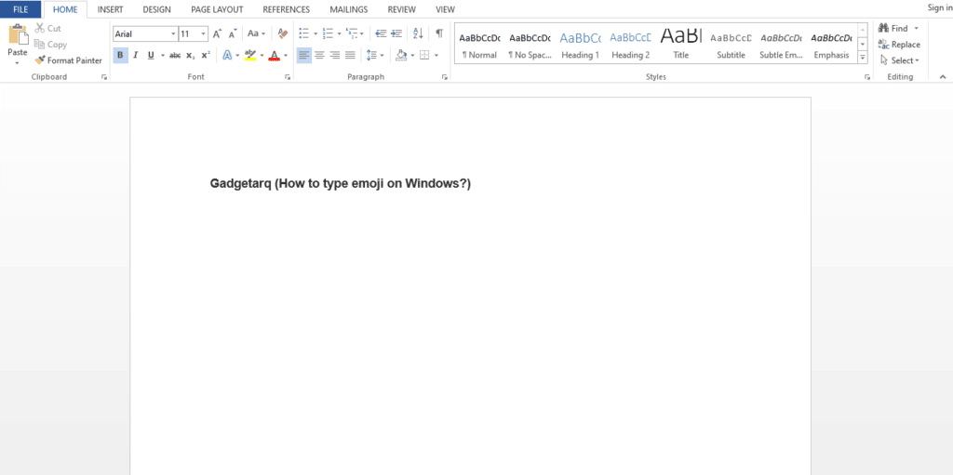
Task: Switch to the REVIEW tab
Action: point(402,9)
